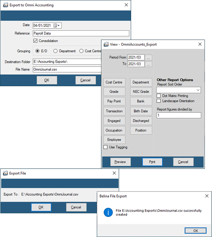The width and height of the screenshot is (212, 237).
Task: Close the View OmniAccounts_Export window
Action: (x=200, y=44)
